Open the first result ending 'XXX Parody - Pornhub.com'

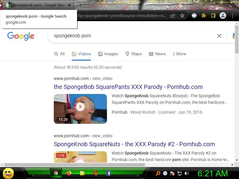[128, 87]
